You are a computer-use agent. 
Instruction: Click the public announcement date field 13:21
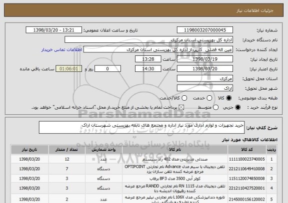point(54,30)
